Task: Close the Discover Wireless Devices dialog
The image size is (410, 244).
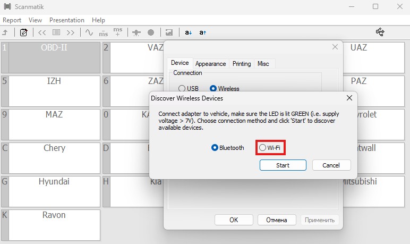Action: pos(349,98)
